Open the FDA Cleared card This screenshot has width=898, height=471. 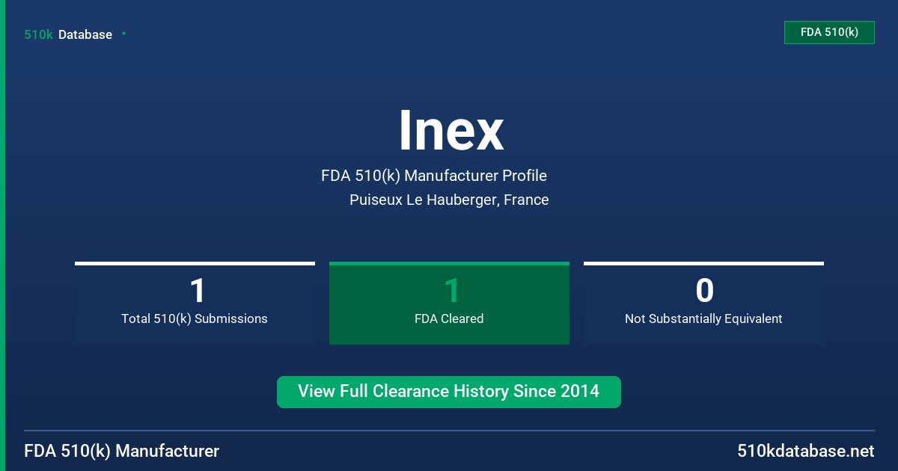[x=449, y=303]
